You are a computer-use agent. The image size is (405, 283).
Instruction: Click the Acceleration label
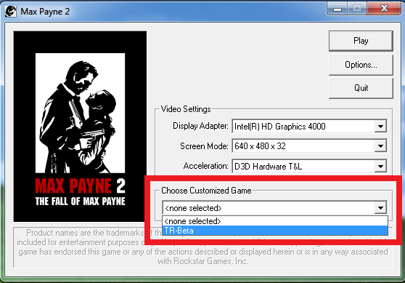(205, 166)
